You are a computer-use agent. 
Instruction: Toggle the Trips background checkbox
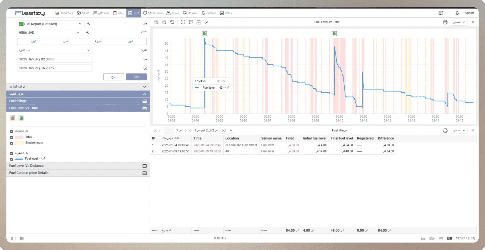(x=12, y=137)
